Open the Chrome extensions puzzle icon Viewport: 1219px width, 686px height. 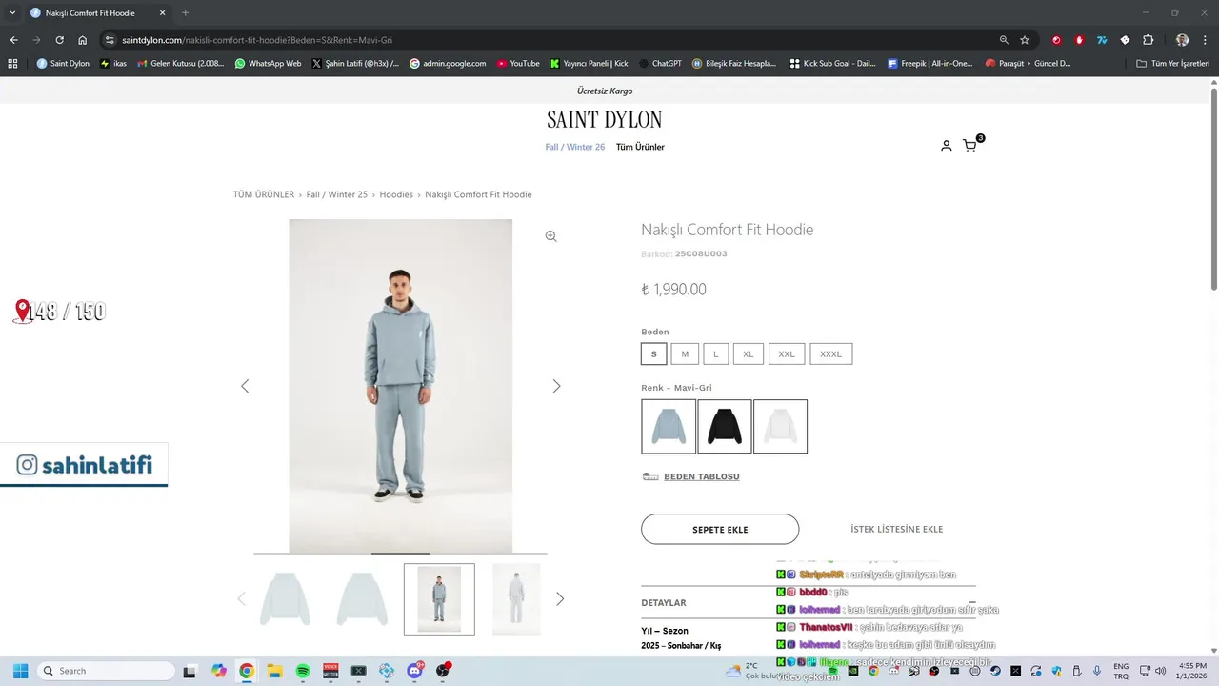point(1148,40)
